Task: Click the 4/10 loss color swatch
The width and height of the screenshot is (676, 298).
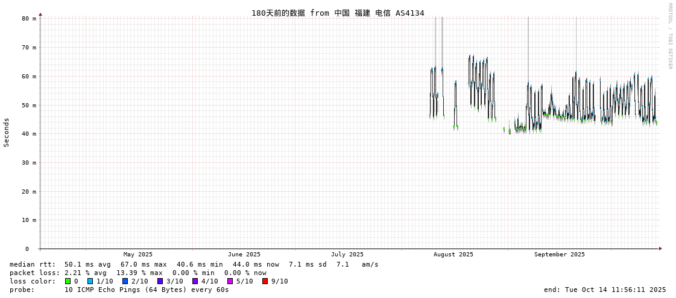Action: [x=195, y=281]
